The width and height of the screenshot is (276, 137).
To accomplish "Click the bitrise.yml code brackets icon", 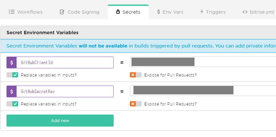I will click(x=245, y=12).
